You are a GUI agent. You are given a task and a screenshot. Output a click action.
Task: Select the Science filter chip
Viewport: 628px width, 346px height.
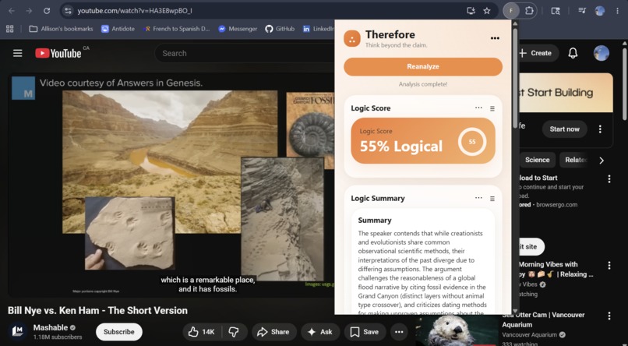click(x=537, y=160)
